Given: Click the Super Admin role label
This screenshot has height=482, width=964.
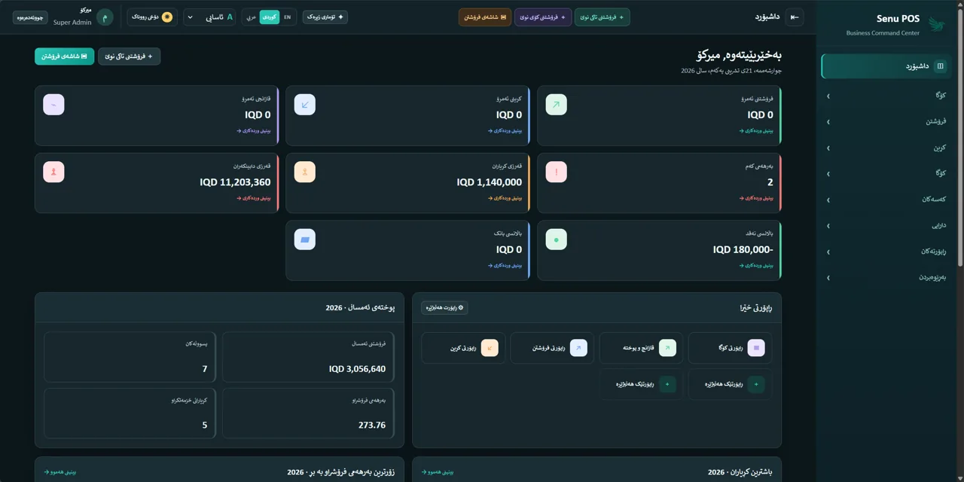Looking at the screenshot, I should 72,23.
